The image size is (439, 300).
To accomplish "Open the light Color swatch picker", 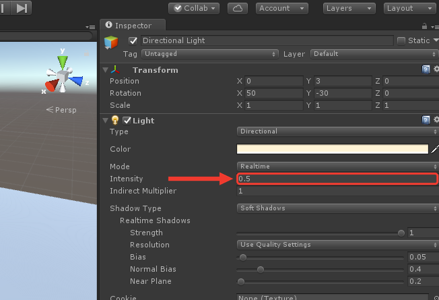I will pos(333,149).
